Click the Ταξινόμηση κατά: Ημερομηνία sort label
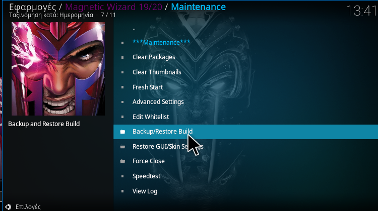The width and height of the screenshot is (378, 211). click(51, 15)
